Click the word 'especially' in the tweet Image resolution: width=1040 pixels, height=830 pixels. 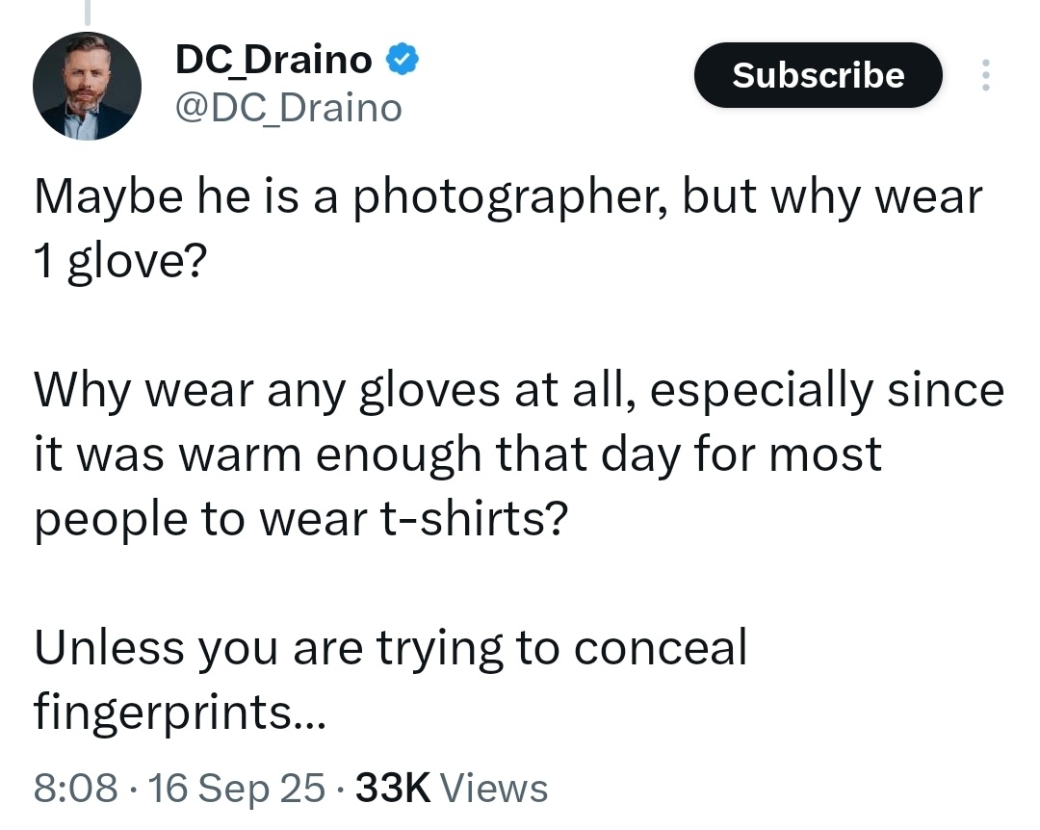tap(762, 392)
